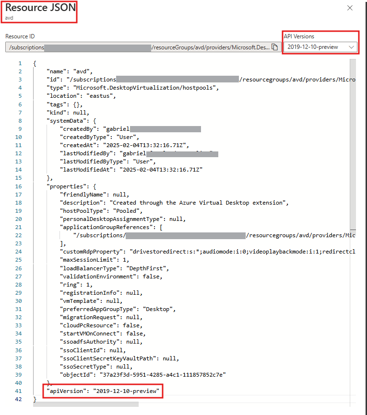Click the "preferredAppGroupType": "Desktop" line
The width and height of the screenshot is (367, 415).
tap(118, 309)
